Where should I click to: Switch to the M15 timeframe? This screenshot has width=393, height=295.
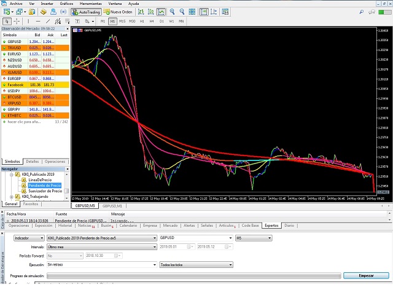tap(122, 22)
